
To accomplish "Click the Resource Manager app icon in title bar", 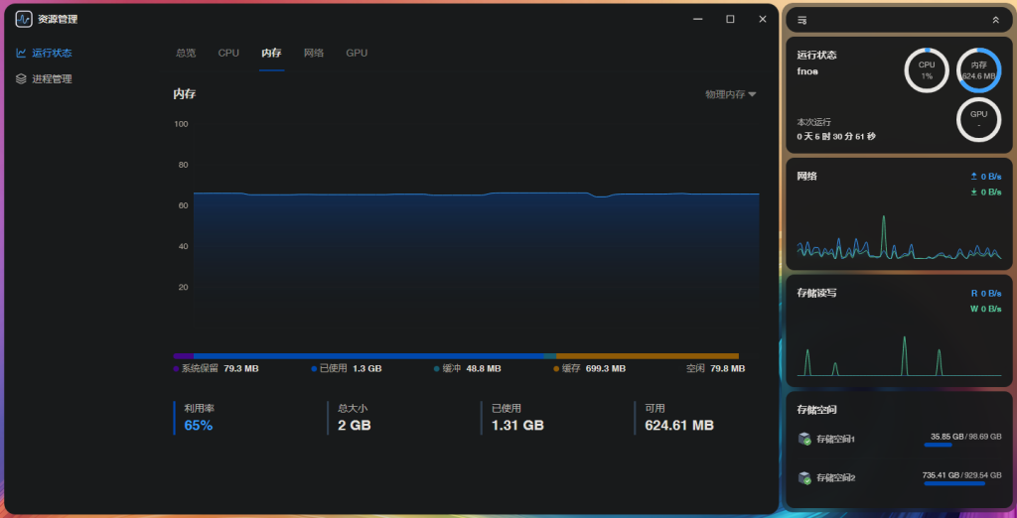I will coord(24,19).
